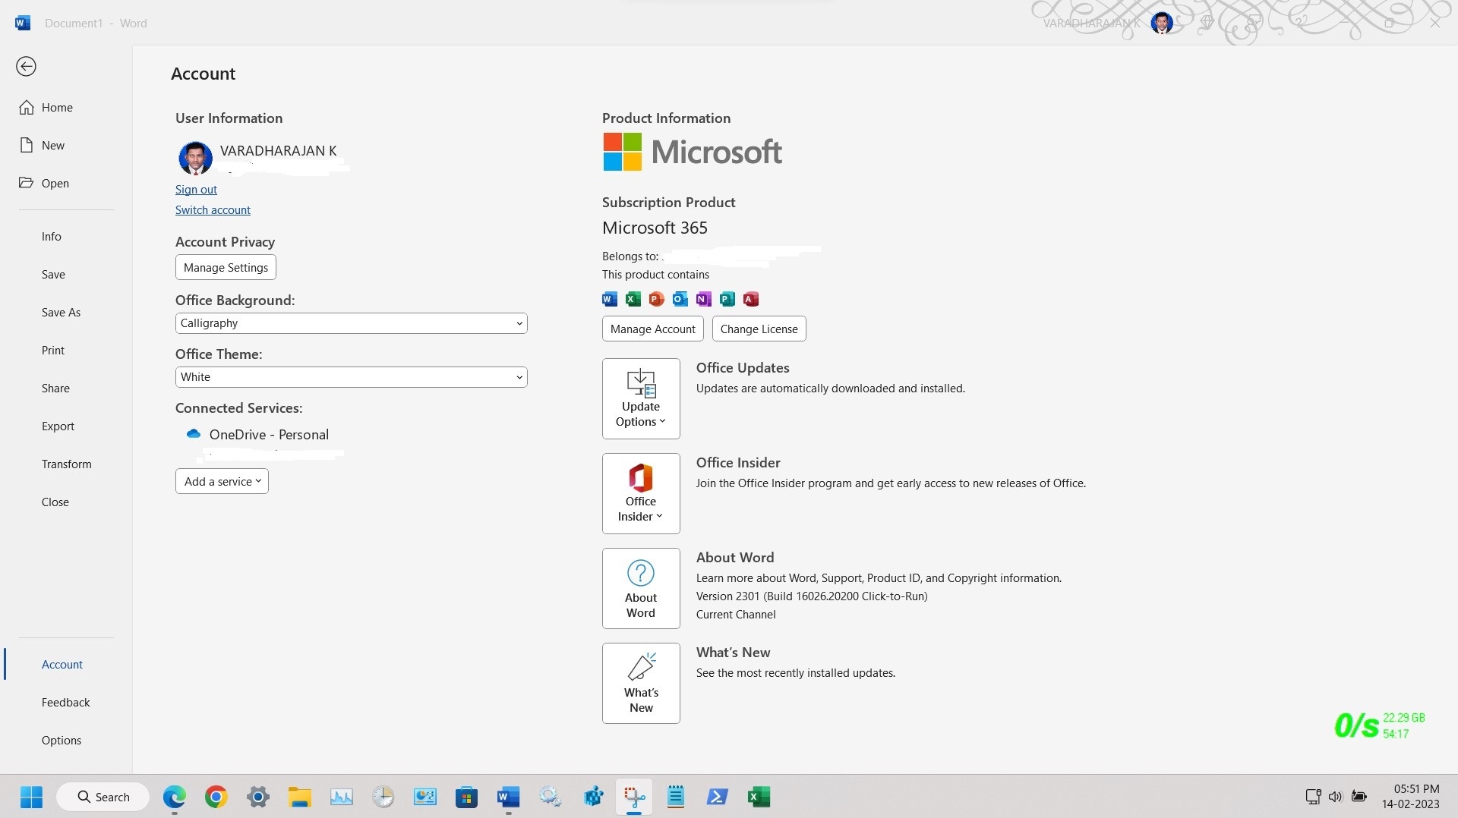The height and width of the screenshot is (818, 1458).
Task: Click the Outlook product icon
Action: (x=680, y=299)
